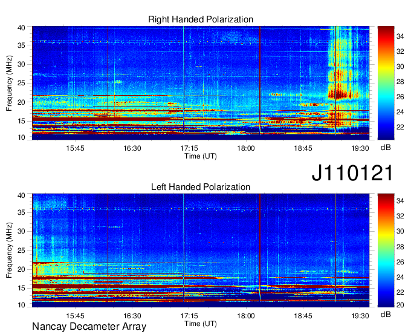This screenshot has width=411, height=334.
Task: Click the 'Time (UT)' axis label under the bottom plot
Action: click(201, 324)
